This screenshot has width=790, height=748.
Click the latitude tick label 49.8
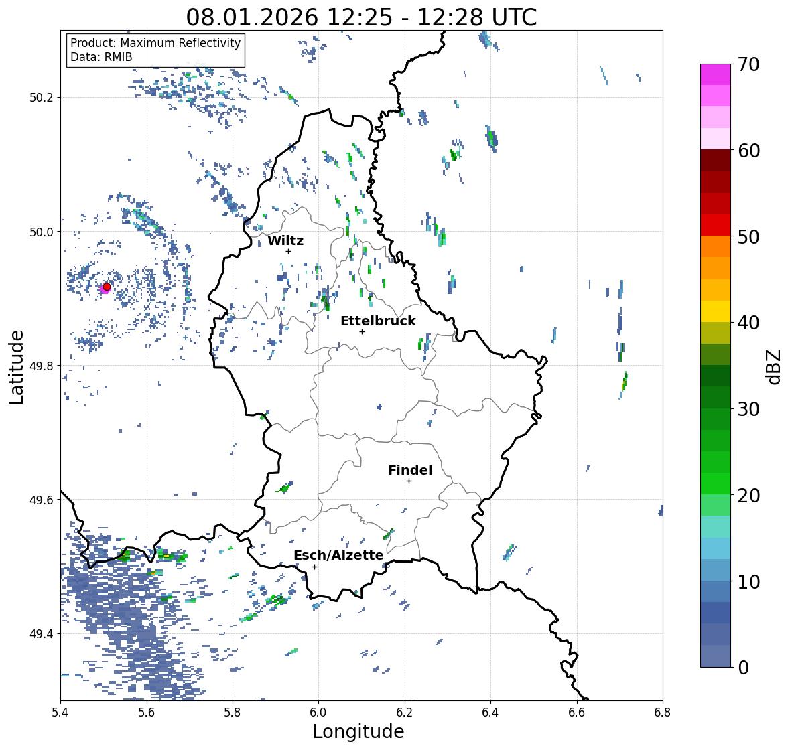pos(42,366)
